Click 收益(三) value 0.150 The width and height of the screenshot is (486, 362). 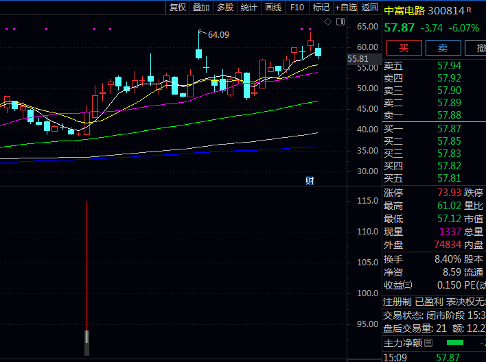[449, 285]
